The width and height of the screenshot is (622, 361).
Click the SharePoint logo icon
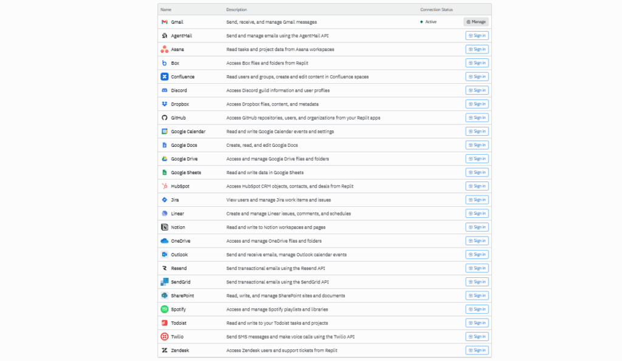[164, 295]
